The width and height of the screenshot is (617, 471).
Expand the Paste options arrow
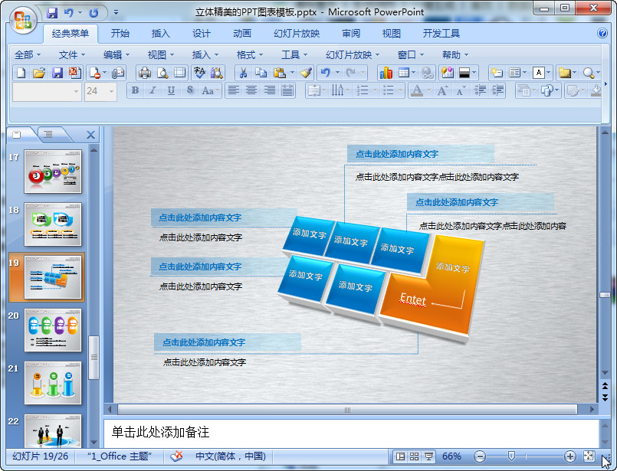click(292, 73)
